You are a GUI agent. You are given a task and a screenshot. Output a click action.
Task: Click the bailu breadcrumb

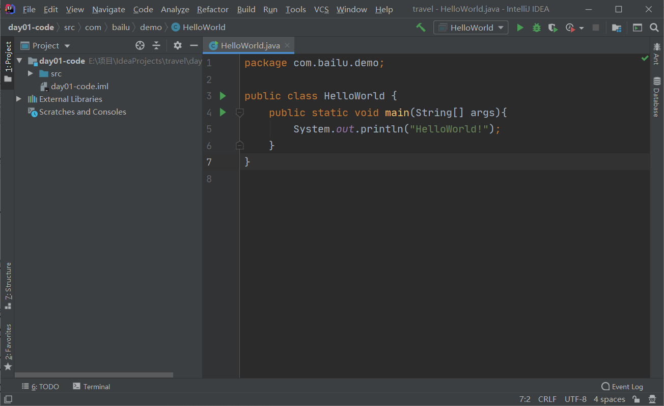(121, 28)
